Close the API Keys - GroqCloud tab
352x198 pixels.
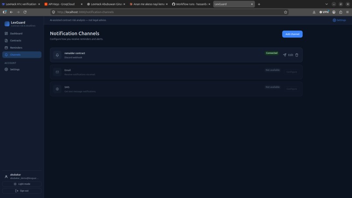click(82, 4)
